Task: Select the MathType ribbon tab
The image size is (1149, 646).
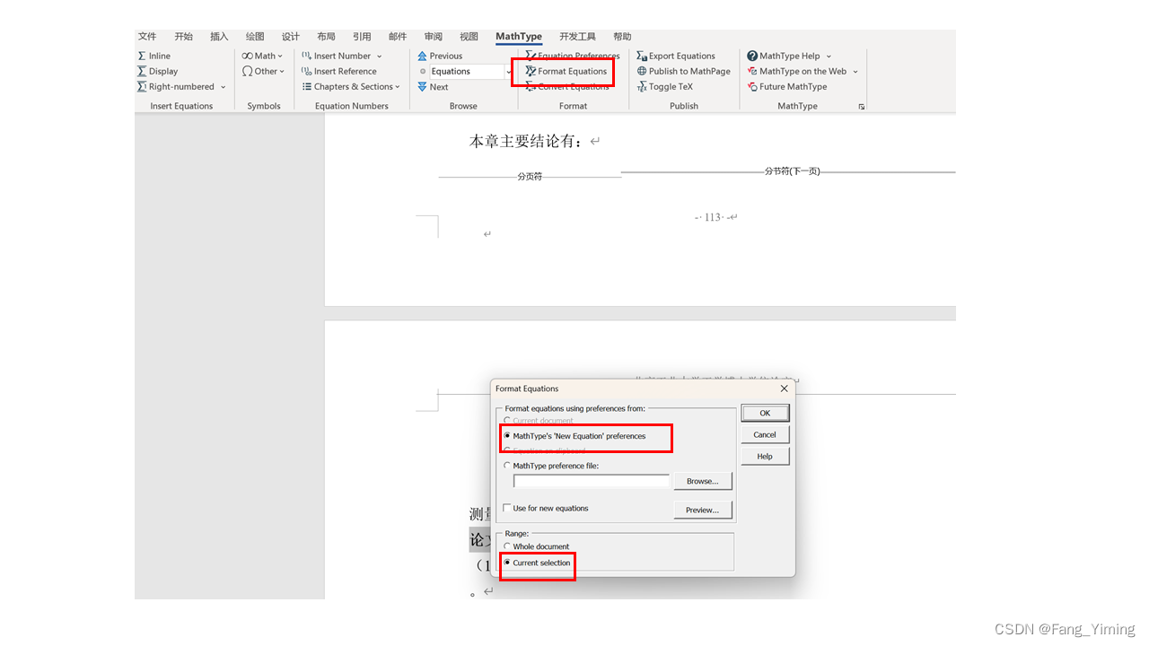Action: coord(519,37)
